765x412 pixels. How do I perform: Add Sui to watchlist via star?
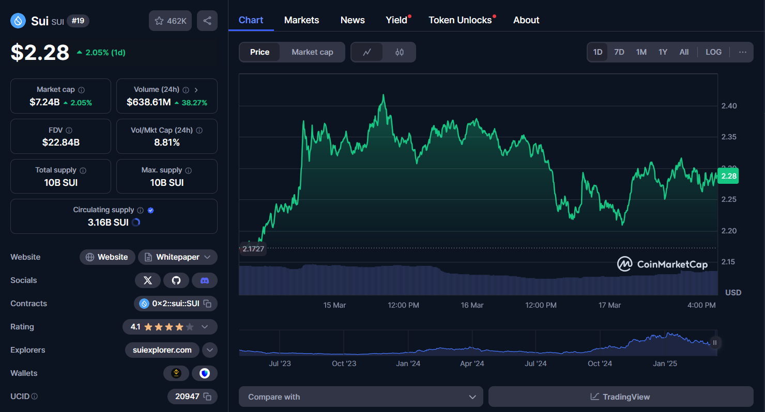(171, 21)
